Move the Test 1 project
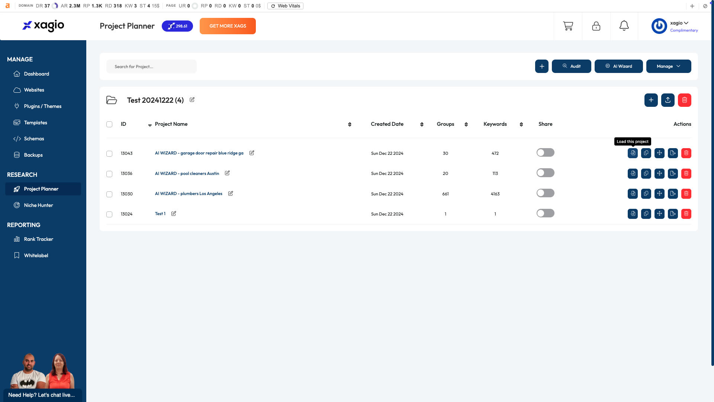 pos(659,214)
